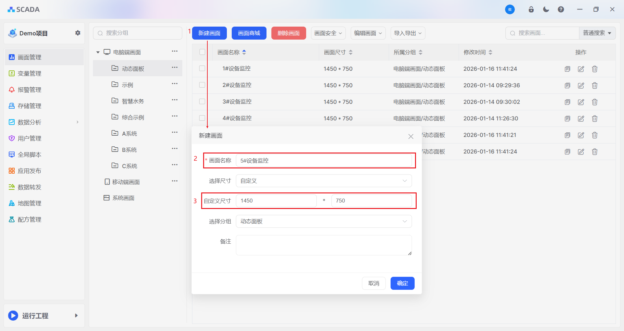Click the 确定 button

(x=402, y=283)
